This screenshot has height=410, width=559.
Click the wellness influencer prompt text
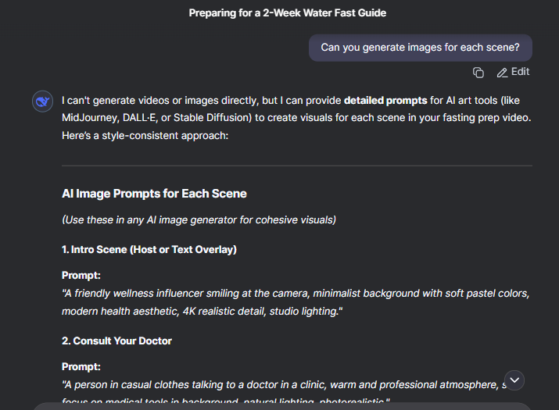296,302
